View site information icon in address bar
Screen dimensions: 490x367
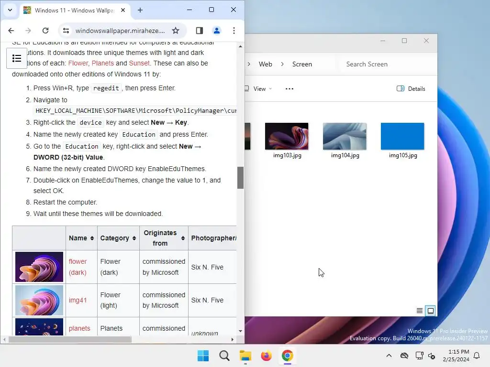(x=66, y=31)
